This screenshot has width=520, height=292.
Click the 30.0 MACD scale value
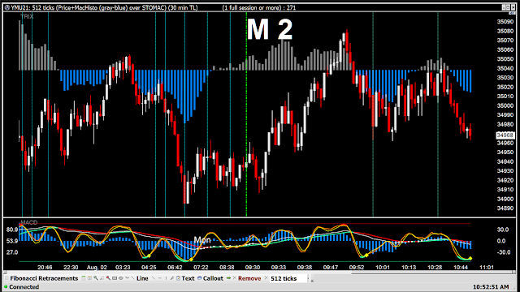503,230
